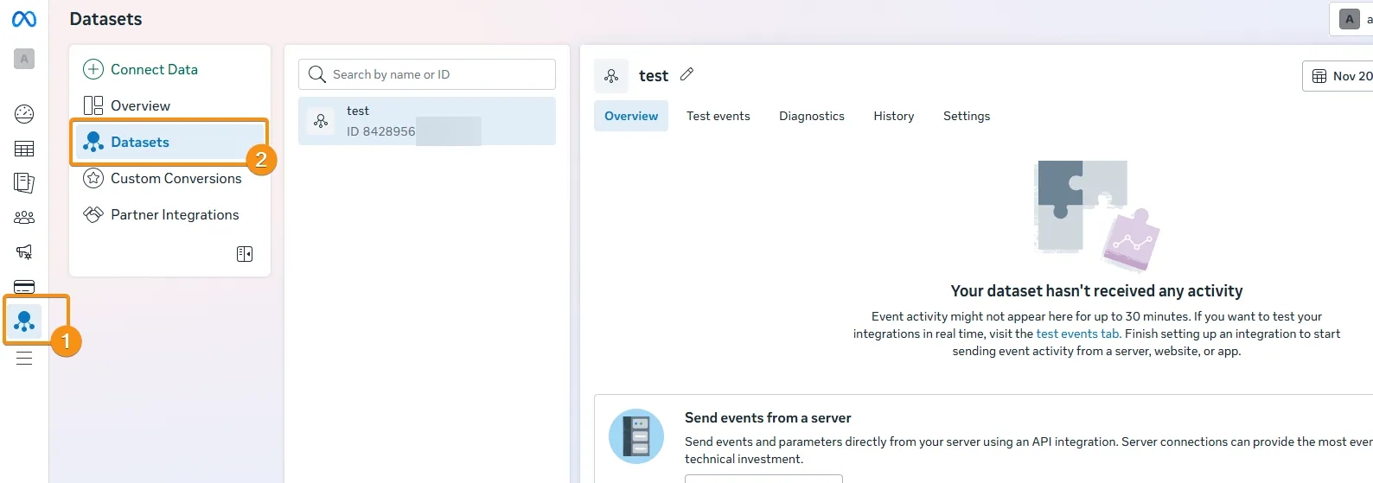Viewport: 1373px width, 483px height.
Task: Click the Datasets page title
Action: click(105, 19)
